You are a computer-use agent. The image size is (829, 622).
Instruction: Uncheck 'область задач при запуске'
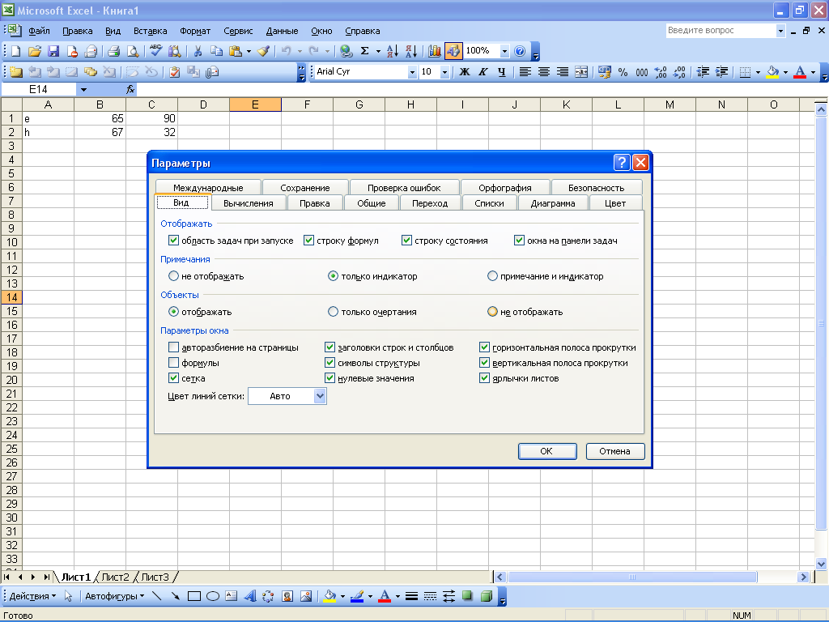click(173, 240)
